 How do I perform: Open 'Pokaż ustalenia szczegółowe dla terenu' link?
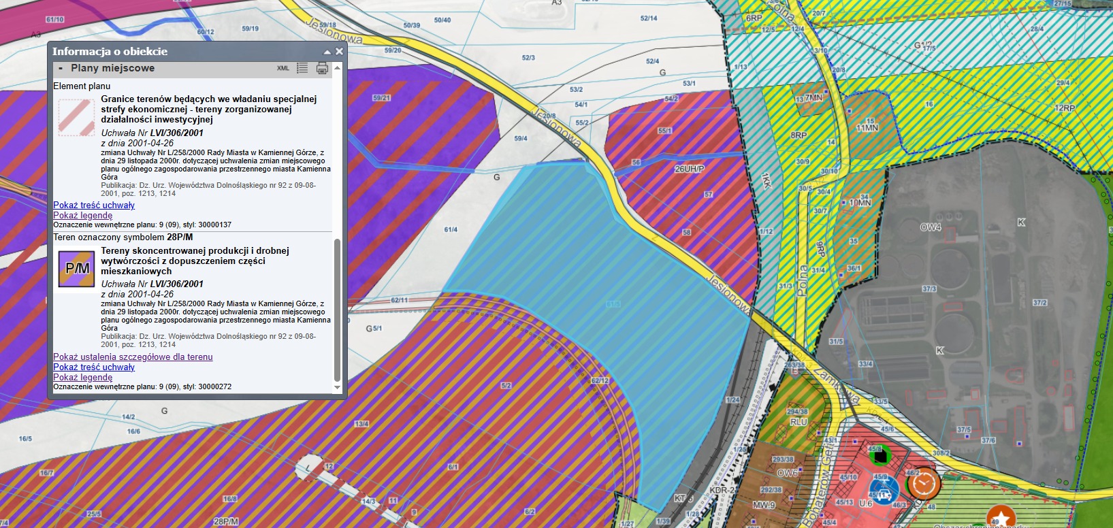pos(133,357)
